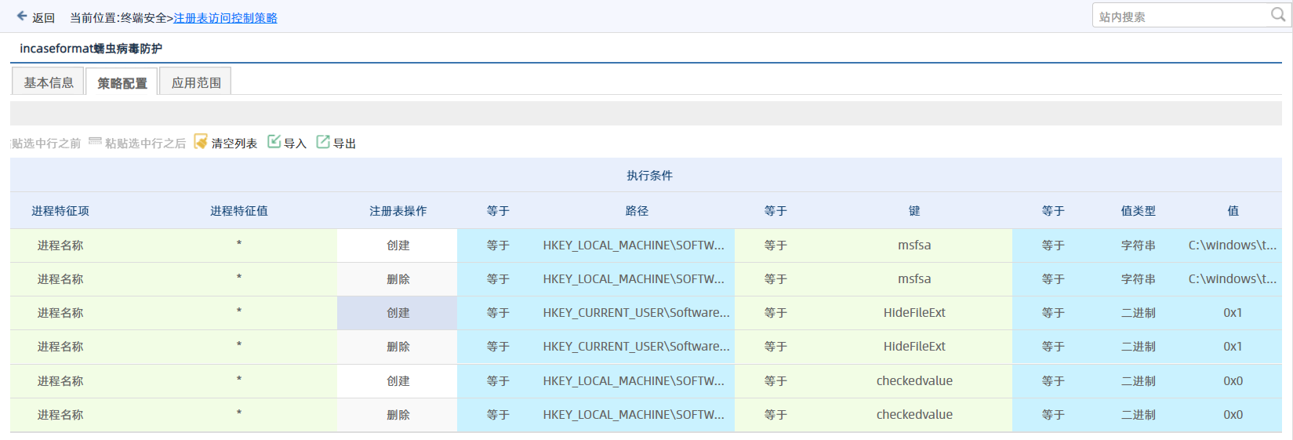The image size is (1293, 440).
Task: Click the 路径 column header
Action: [637, 211]
